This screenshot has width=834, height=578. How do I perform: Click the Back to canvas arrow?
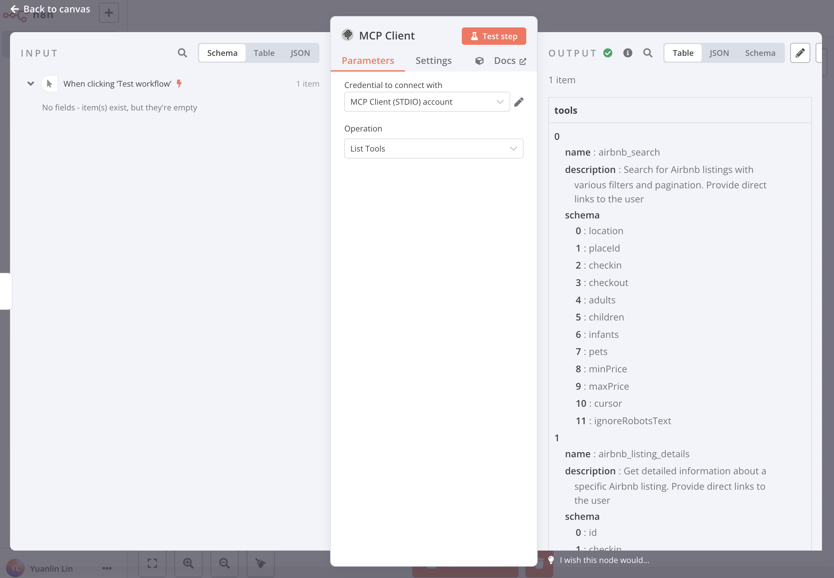(14, 9)
